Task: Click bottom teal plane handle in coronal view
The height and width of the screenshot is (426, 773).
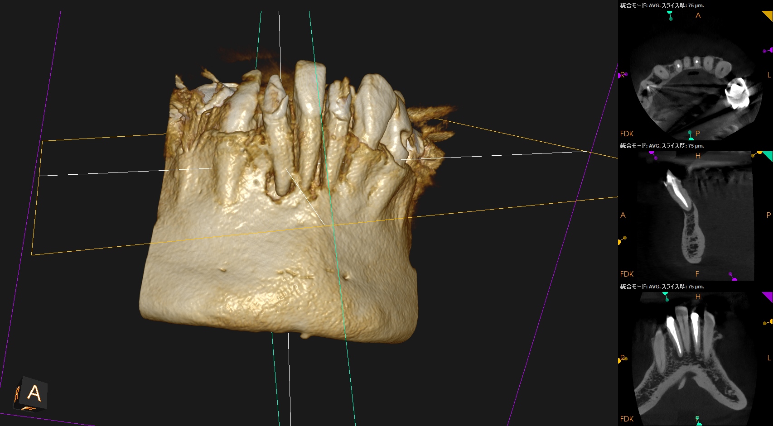Action: click(x=698, y=421)
